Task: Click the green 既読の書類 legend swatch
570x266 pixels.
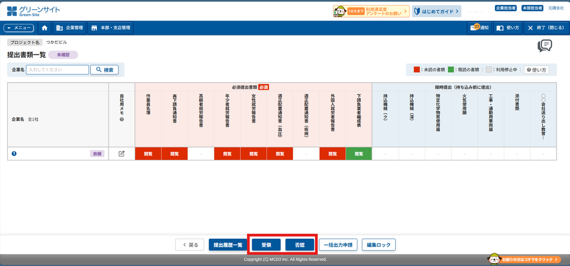Action: click(x=451, y=69)
